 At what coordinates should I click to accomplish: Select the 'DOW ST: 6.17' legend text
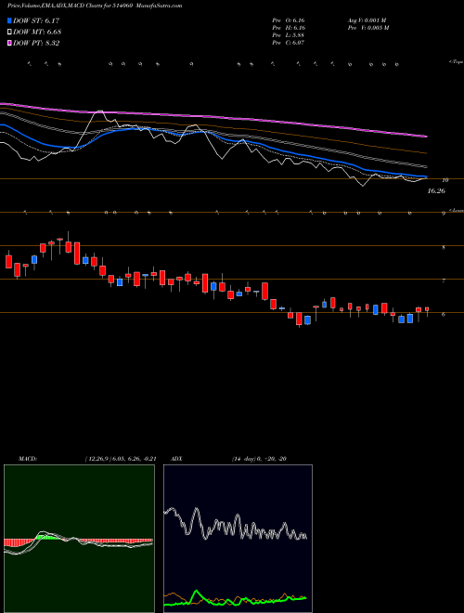(x=36, y=20)
